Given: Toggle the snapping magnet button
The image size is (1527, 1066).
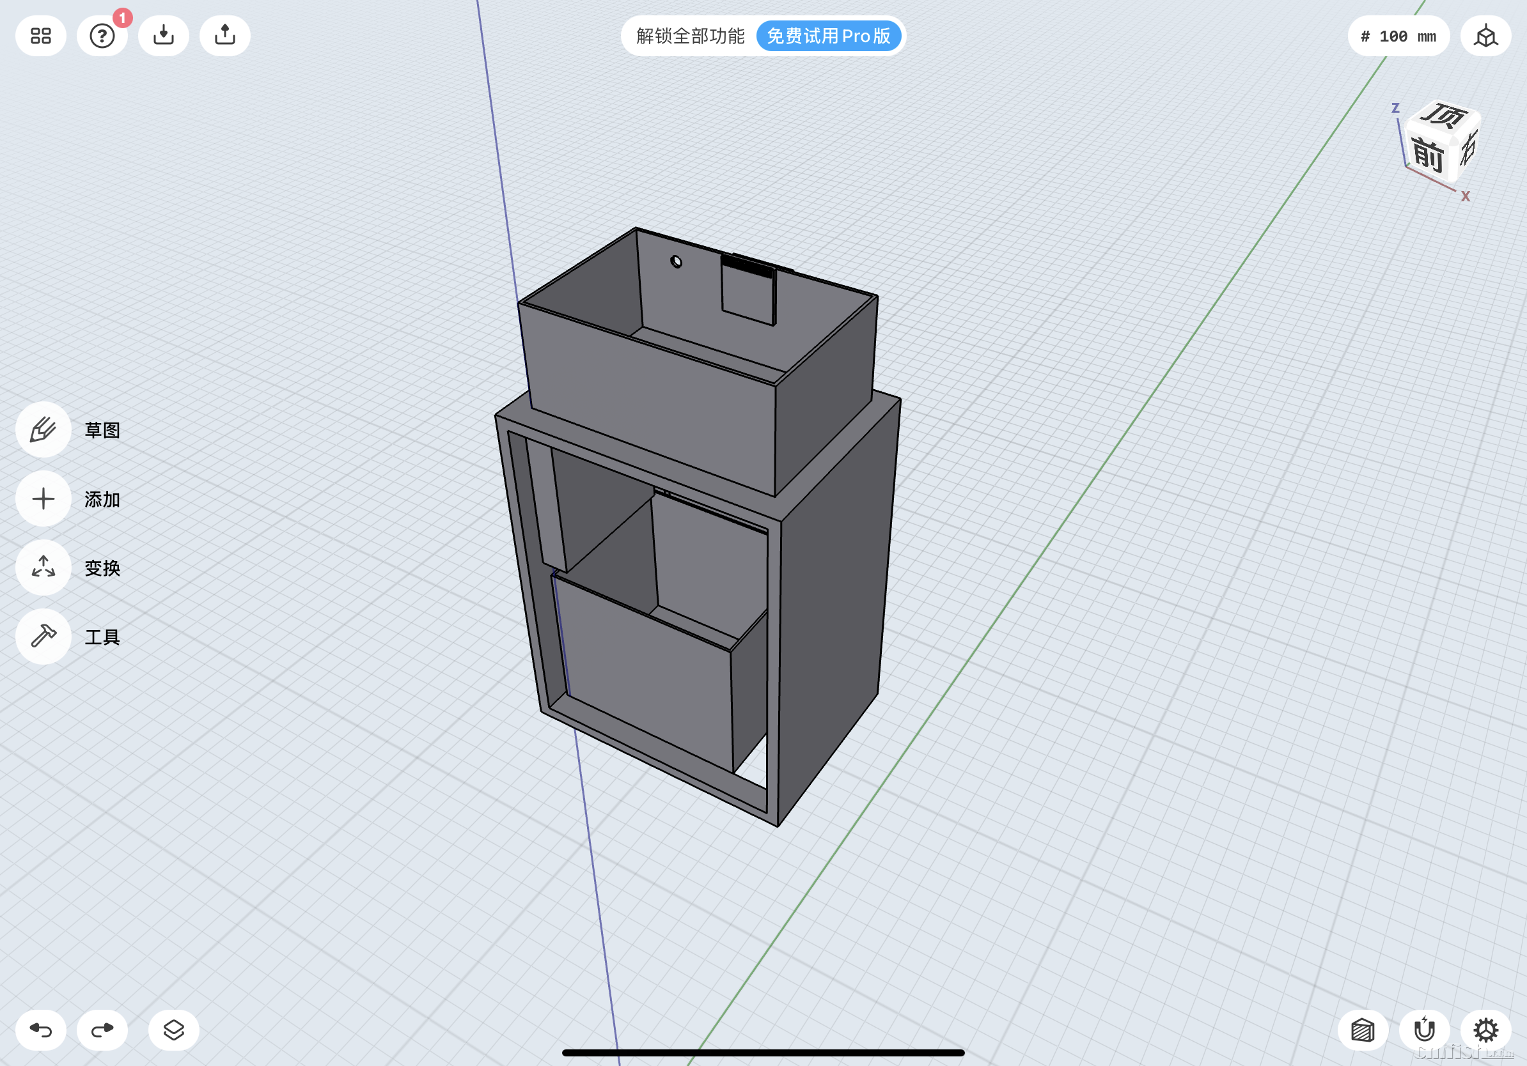Looking at the screenshot, I should pyautogui.click(x=1424, y=1030).
